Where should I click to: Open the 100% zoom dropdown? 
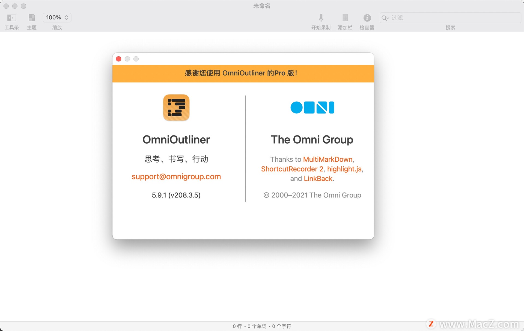pyautogui.click(x=57, y=17)
